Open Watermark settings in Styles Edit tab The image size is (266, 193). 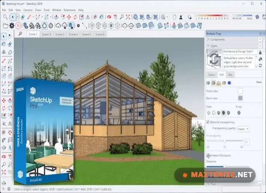tap(224, 83)
